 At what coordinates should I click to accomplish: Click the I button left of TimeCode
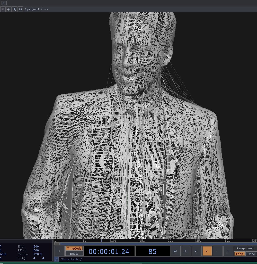[x=59, y=251]
